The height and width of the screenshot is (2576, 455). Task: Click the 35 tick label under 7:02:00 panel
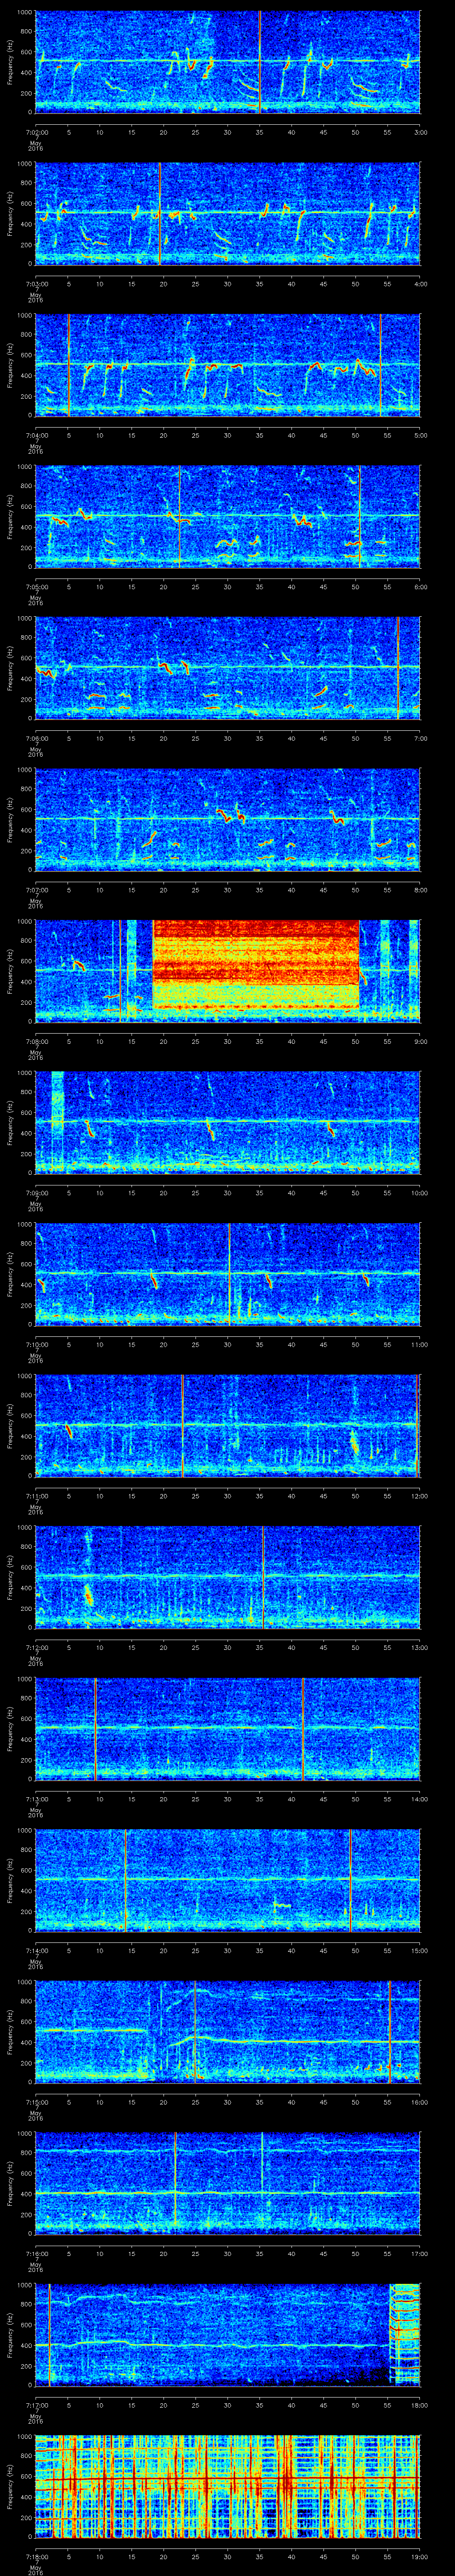coord(260,132)
